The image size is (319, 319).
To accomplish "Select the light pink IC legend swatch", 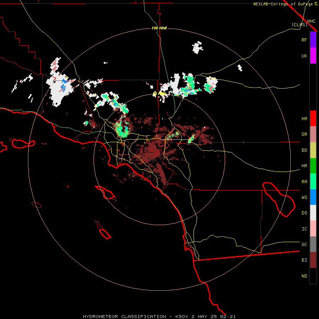I will [313, 229].
